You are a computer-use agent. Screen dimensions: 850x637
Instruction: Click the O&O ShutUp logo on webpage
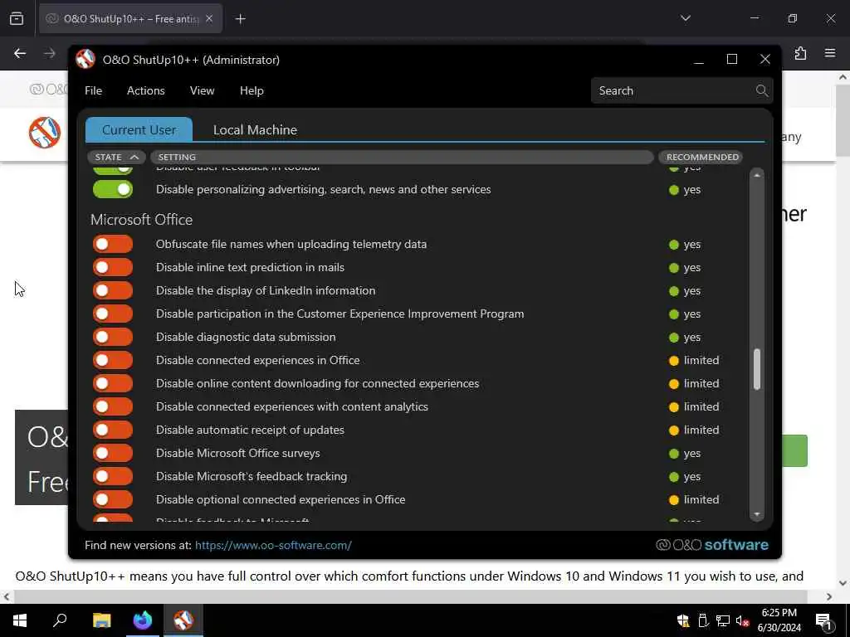tap(45, 133)
